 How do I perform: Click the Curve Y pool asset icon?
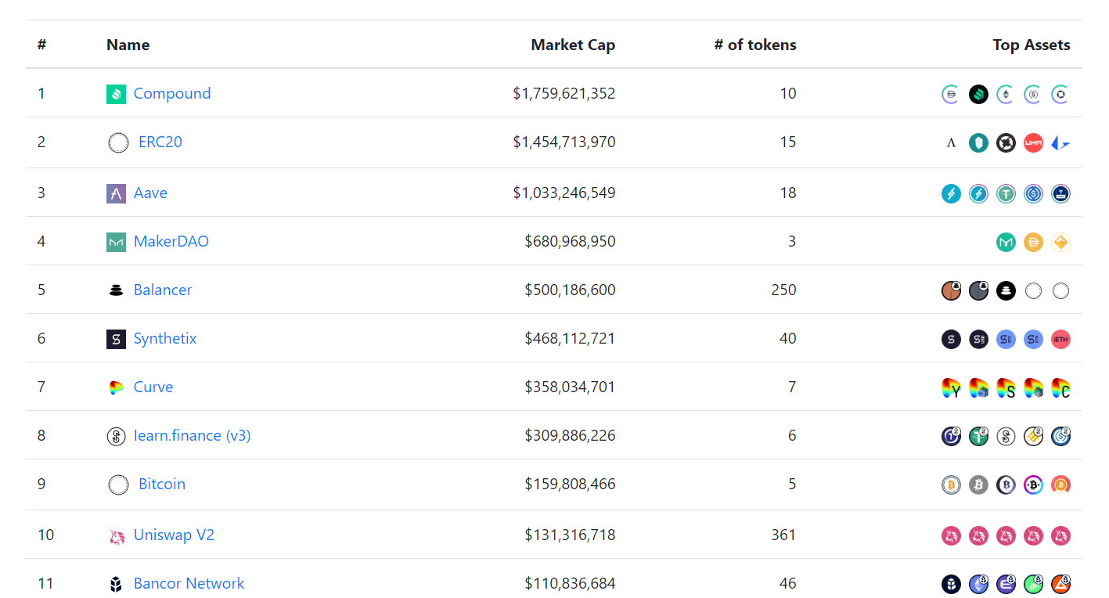tap(951, 388)
